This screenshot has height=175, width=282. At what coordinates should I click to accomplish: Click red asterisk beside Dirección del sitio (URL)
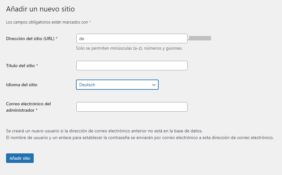click(57, 38)
